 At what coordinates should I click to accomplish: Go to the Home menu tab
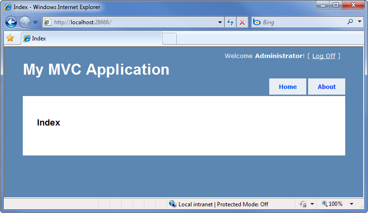click(x=288, y=87)
